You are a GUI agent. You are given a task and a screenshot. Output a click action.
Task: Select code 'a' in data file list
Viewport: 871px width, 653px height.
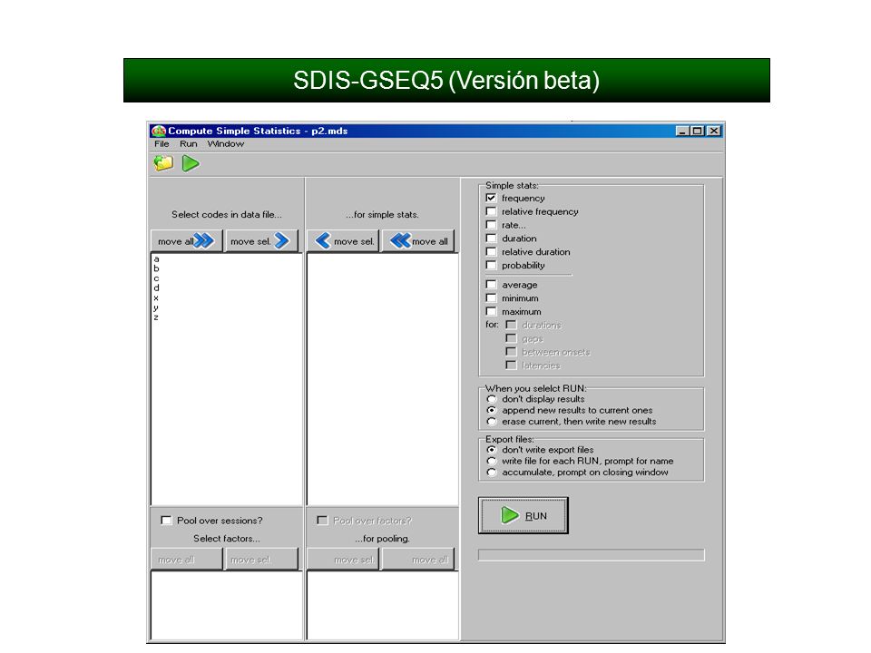(x=157, y=258)
